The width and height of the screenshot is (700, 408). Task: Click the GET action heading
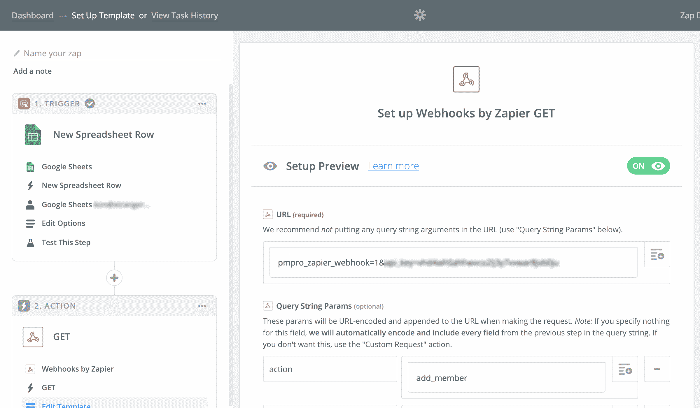click(x=62, y=337)
